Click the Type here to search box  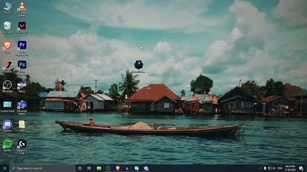(42, 168)
